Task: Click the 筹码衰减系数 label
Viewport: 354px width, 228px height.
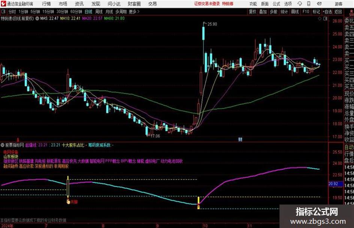Action: tap(99, 145)
